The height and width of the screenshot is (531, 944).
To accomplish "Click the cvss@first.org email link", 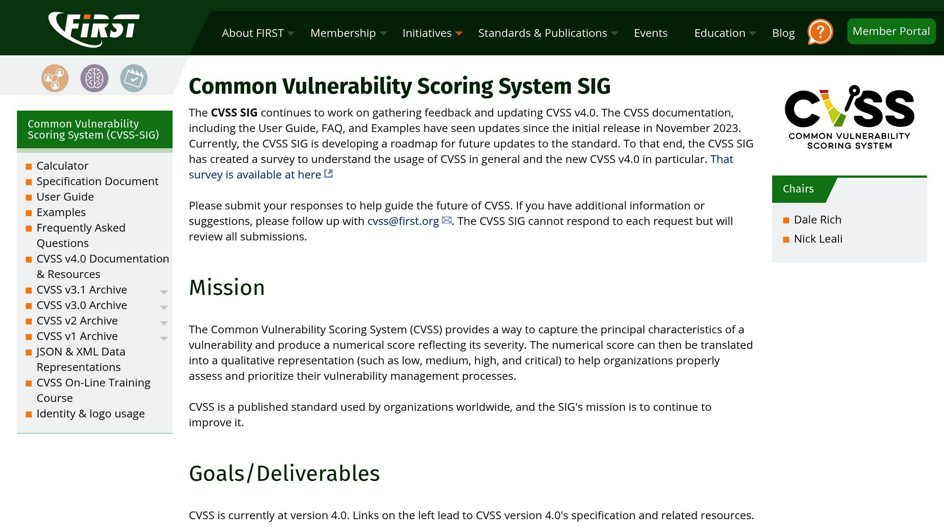I will tap(403, 221).
